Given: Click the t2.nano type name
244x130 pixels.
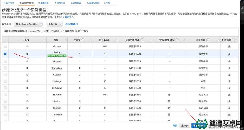Looking at the screenshot, I should tap(57, 46).
